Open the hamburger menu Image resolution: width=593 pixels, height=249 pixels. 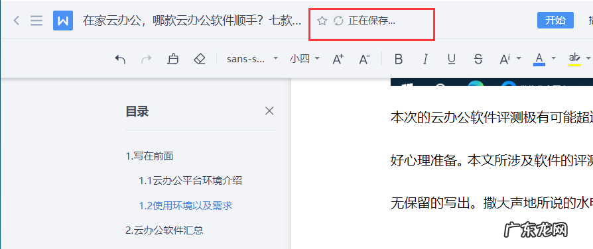pyautogui.click(x=36, y=21)
